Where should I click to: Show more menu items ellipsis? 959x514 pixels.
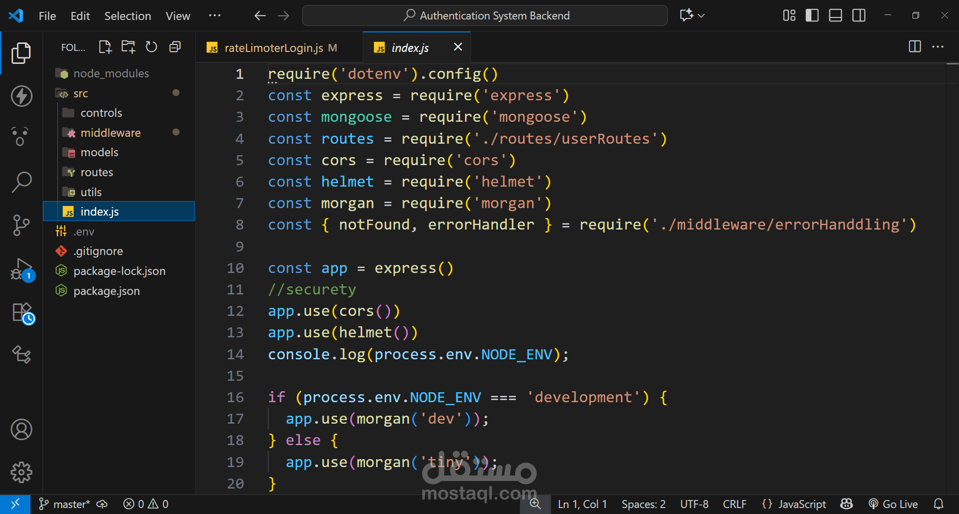[215, 15]
